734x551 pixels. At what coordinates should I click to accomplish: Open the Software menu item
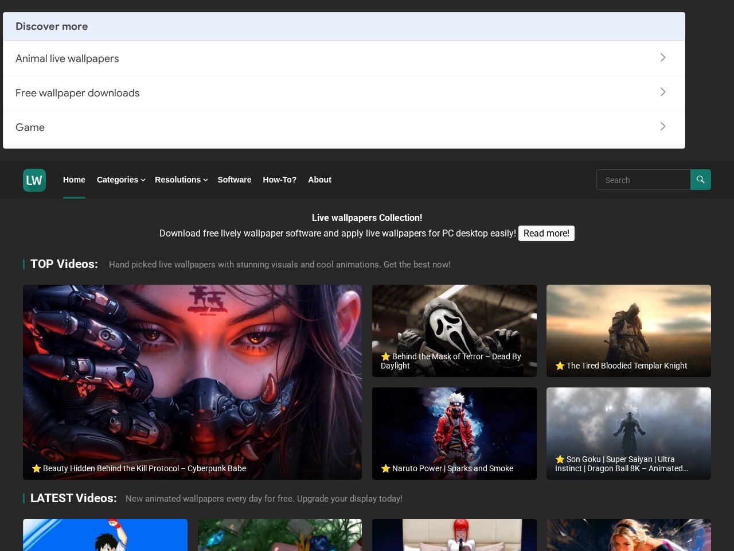click(234, 180)
